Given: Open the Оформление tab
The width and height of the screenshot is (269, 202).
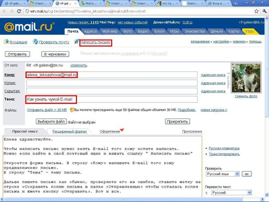Looking at the screenshot, I should 110,132.
